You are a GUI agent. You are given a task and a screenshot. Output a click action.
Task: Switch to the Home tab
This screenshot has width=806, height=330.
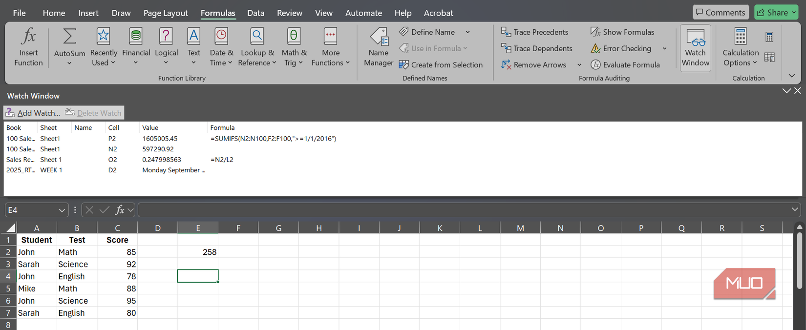(54, 13)
